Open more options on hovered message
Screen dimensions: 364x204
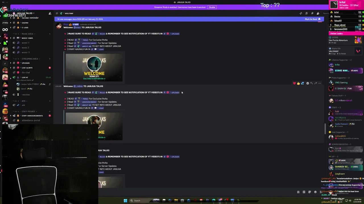pyautogui.click(x=320, y=83)
